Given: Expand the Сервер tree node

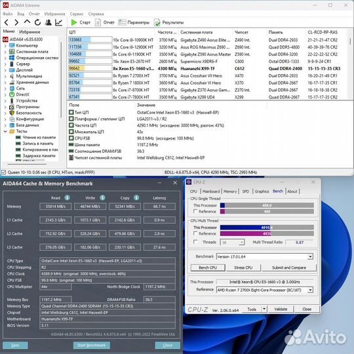Looking at the screenshot, I should (x=5, y=64).
